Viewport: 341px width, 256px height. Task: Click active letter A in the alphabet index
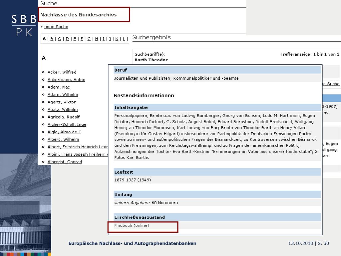tap(44, 39)
